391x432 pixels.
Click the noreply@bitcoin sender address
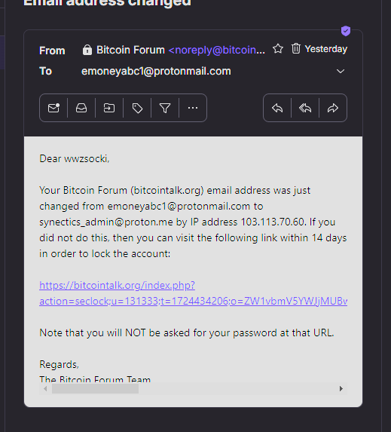(x=217, y=50)
